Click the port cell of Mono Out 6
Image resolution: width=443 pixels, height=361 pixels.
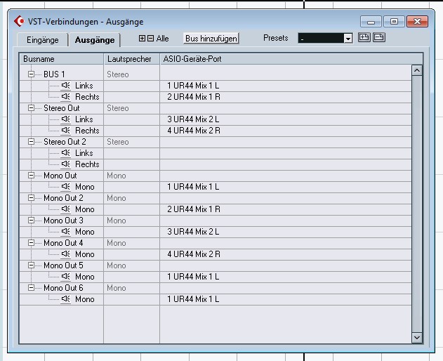coord(286,299)
